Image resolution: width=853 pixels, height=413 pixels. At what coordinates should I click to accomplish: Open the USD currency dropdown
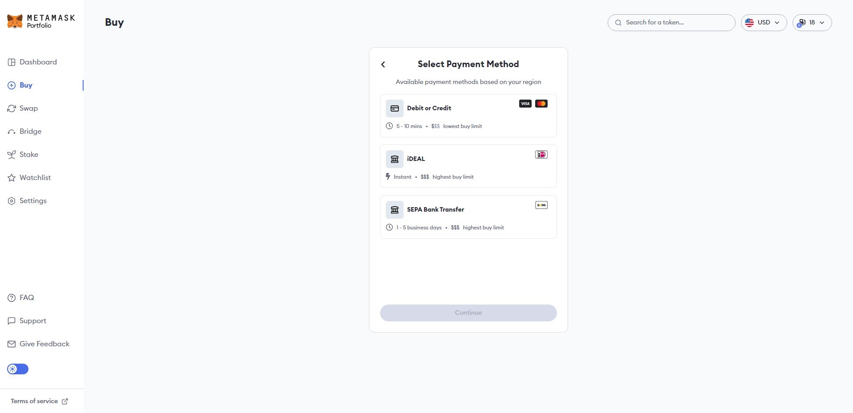point(763,22)
